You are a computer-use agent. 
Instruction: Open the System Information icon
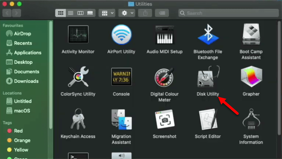(251, 119)
